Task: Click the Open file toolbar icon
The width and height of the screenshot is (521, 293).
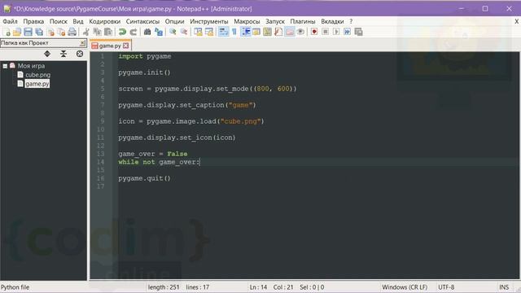Action: [17, 32]
